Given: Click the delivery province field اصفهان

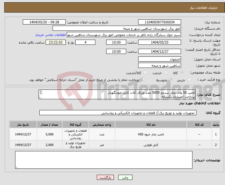Looking at the screenshot, I should click(159, 59).
